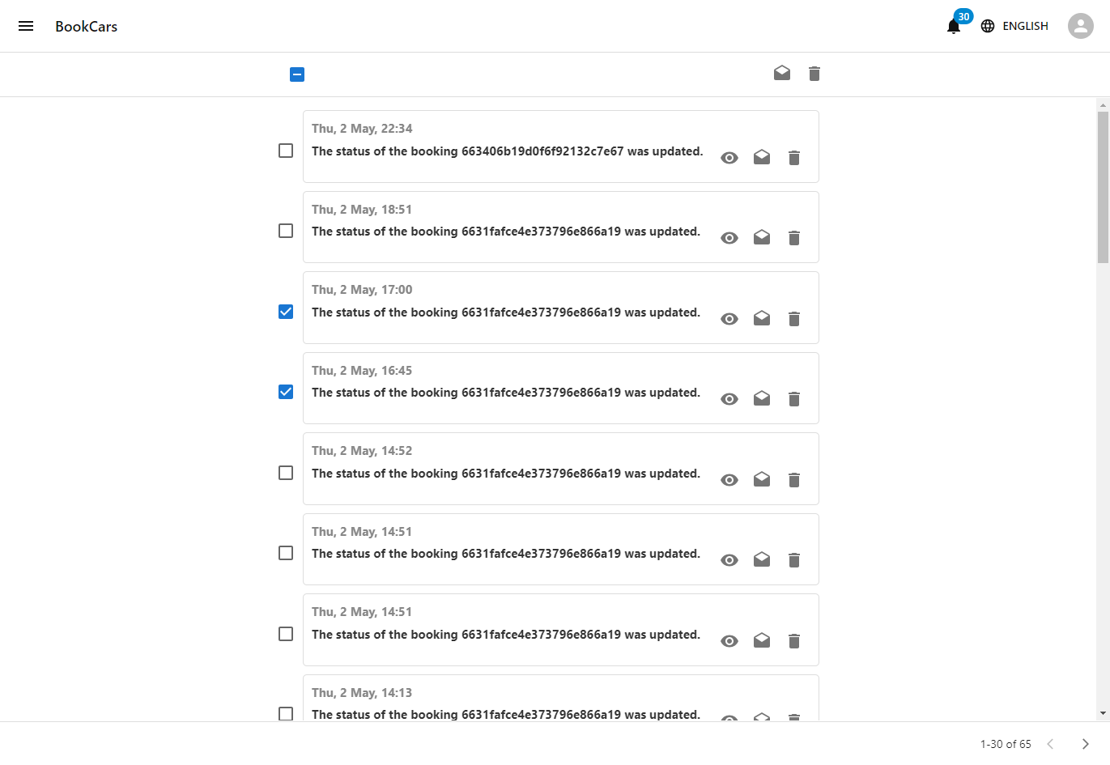View booking from 18:51 notification
1110x765 pixels.
click(x=729, y=238)
